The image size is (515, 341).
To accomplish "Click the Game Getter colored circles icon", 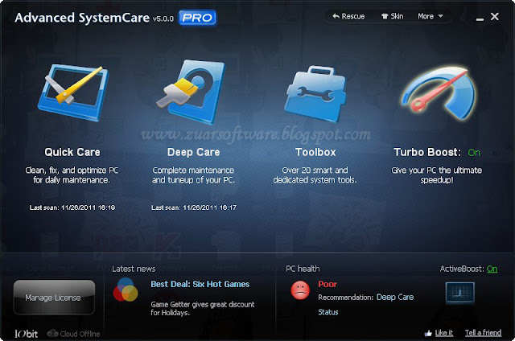I will pyautogui.click(x=126, y=290).
